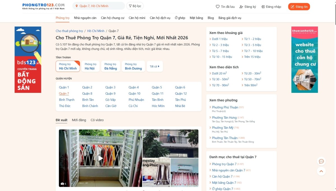Open the Mặt bằng menu

click(x=196, y=18)
